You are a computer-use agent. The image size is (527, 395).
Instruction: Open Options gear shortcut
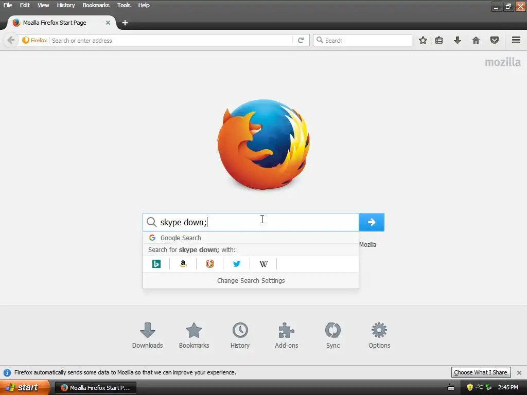tap(379, 335)
